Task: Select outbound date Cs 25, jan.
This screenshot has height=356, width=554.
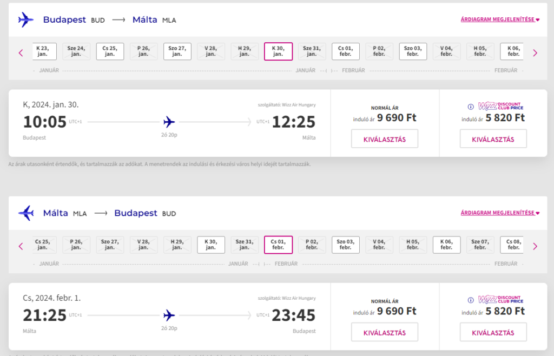Action: coord(110,51)
